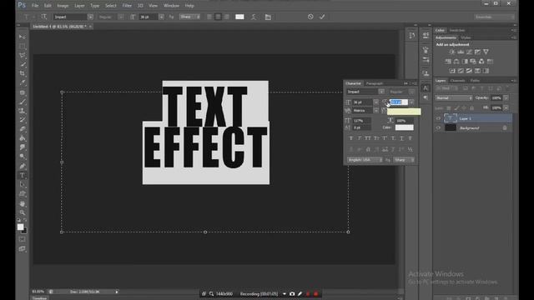Select the Hand tool
Screen dimensions: 534x300
click(23, 203)
